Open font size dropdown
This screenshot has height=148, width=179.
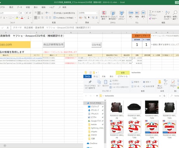24,13
